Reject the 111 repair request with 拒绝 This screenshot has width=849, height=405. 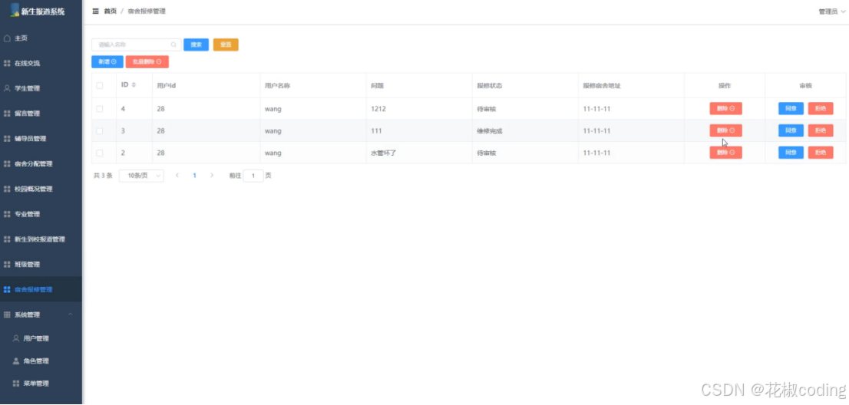click(821, 130)
